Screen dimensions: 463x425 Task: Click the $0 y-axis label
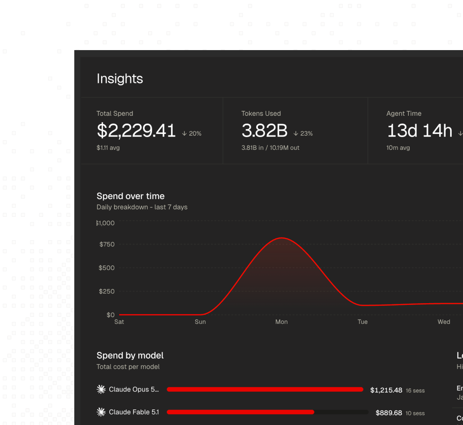111,315
